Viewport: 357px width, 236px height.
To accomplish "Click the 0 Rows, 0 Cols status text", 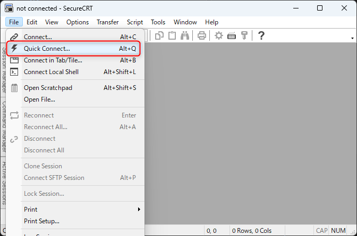I will 252,231.
